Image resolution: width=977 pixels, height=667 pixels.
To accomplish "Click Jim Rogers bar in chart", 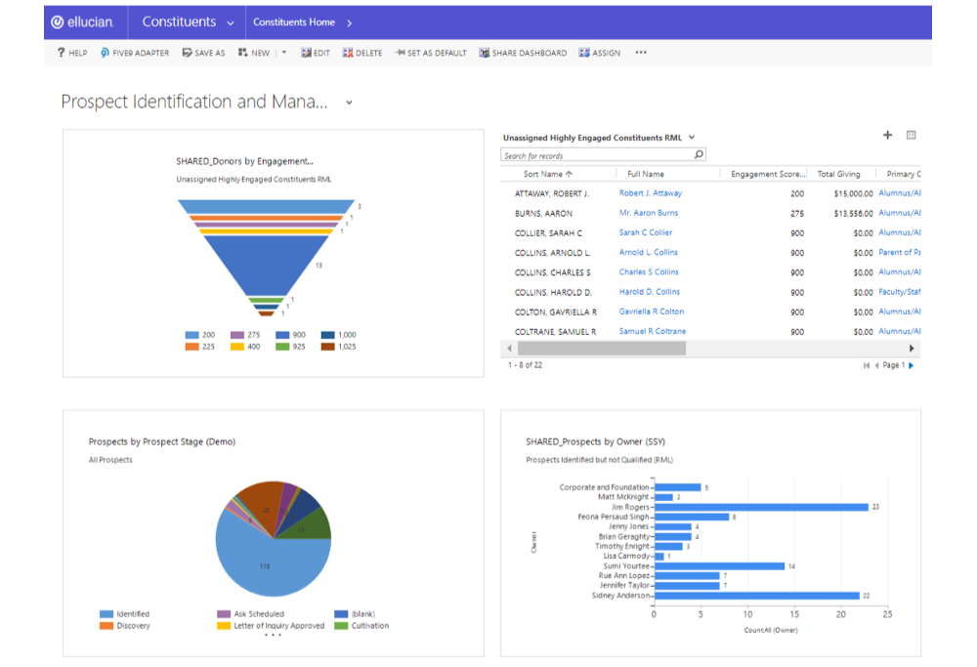I will [x=761, y=507].
